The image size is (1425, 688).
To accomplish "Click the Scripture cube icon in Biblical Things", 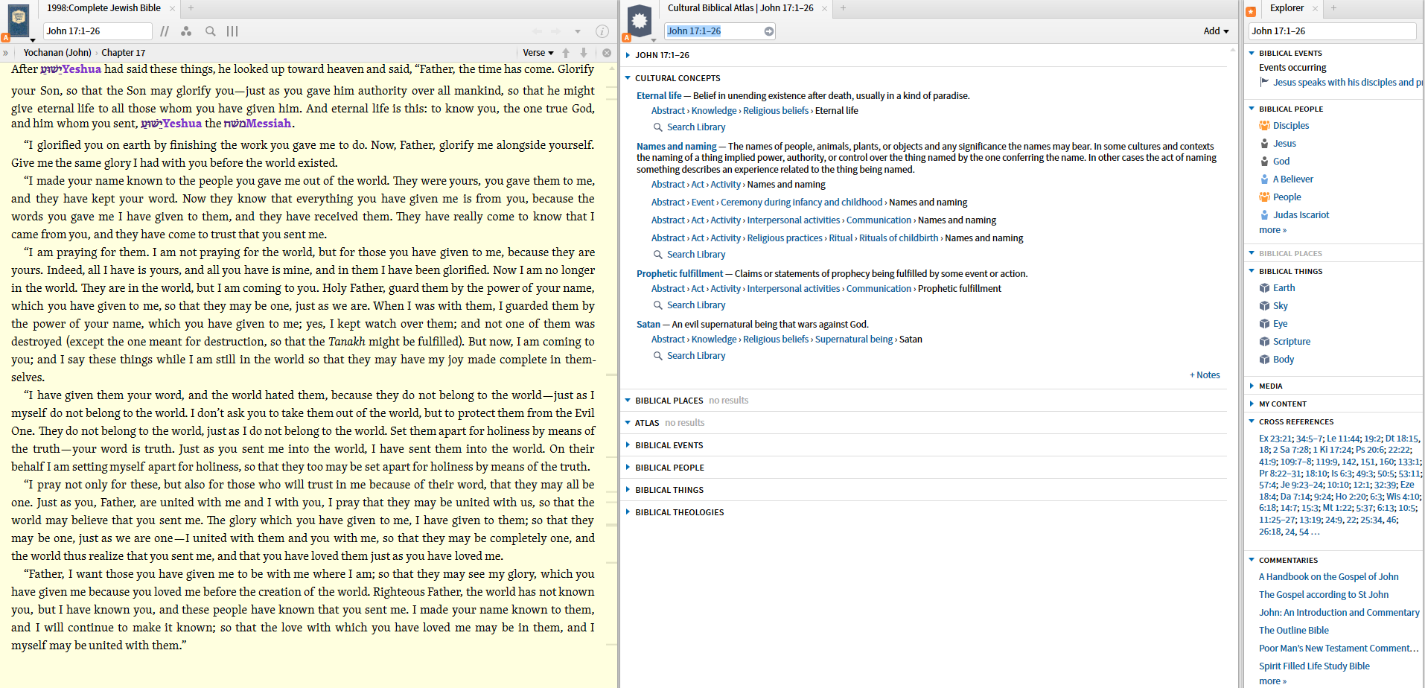I will (x=1264, y=342).
